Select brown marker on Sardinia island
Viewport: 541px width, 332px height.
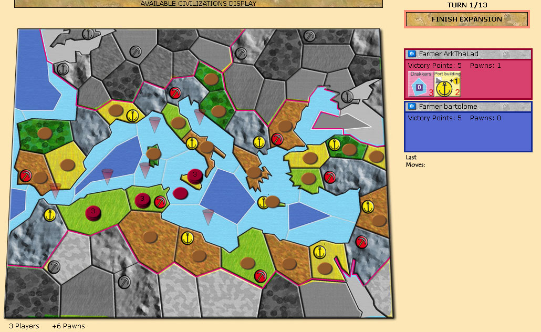pos(153,154)
